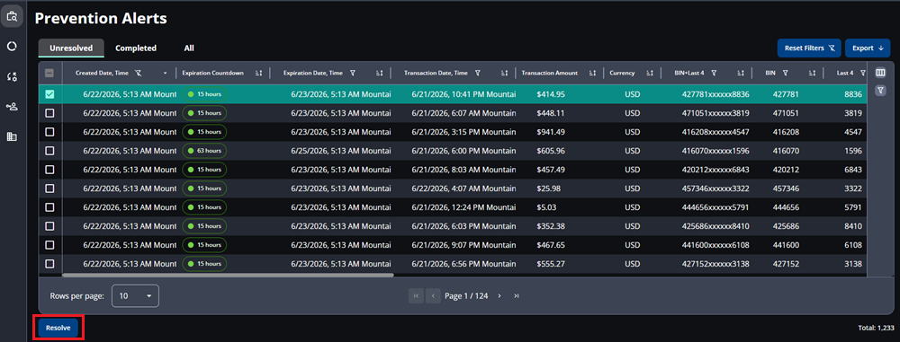Check the row with amount $555.27
900x342 pixels.
(x=49, y=264)
